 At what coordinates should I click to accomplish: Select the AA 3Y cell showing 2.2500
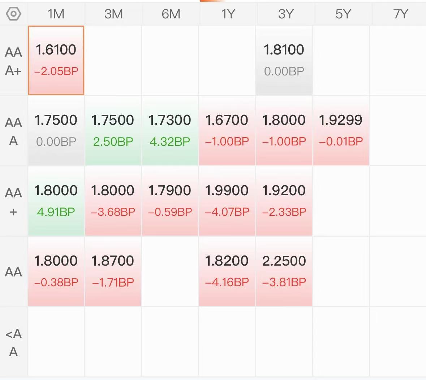(284, 271)
